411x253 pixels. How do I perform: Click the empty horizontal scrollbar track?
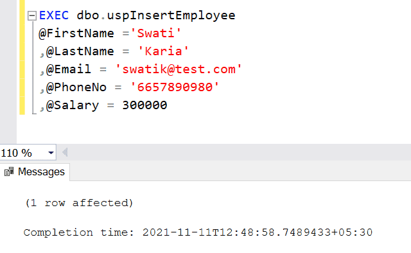(x=240, y=152)
